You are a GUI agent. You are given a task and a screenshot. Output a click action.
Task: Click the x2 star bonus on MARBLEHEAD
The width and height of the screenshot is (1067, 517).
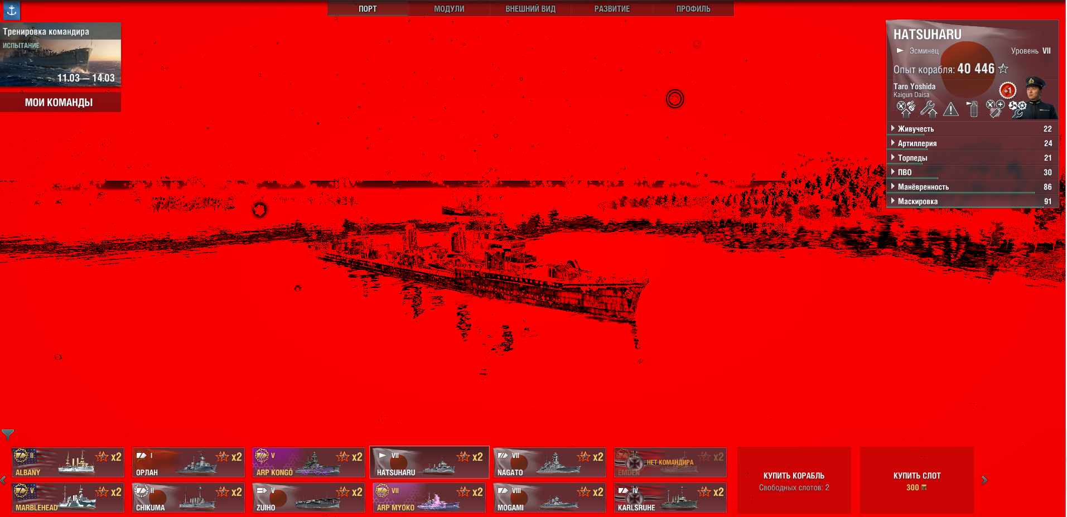pos(109,492)
